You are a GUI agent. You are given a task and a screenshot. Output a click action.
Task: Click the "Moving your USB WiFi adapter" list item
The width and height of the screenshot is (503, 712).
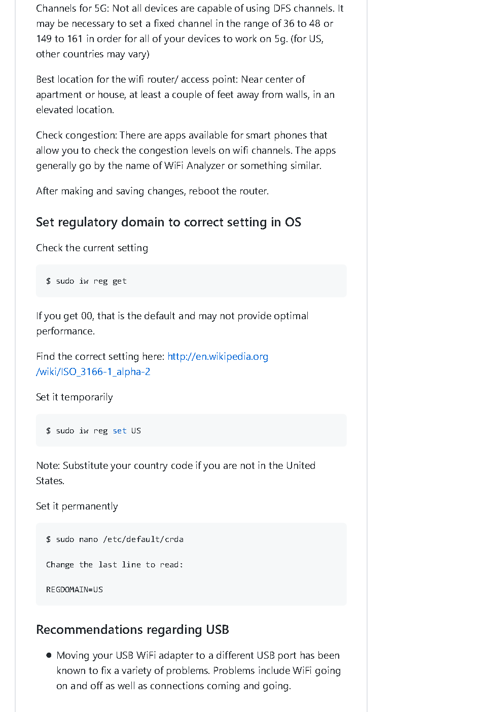tap(198, 670)
